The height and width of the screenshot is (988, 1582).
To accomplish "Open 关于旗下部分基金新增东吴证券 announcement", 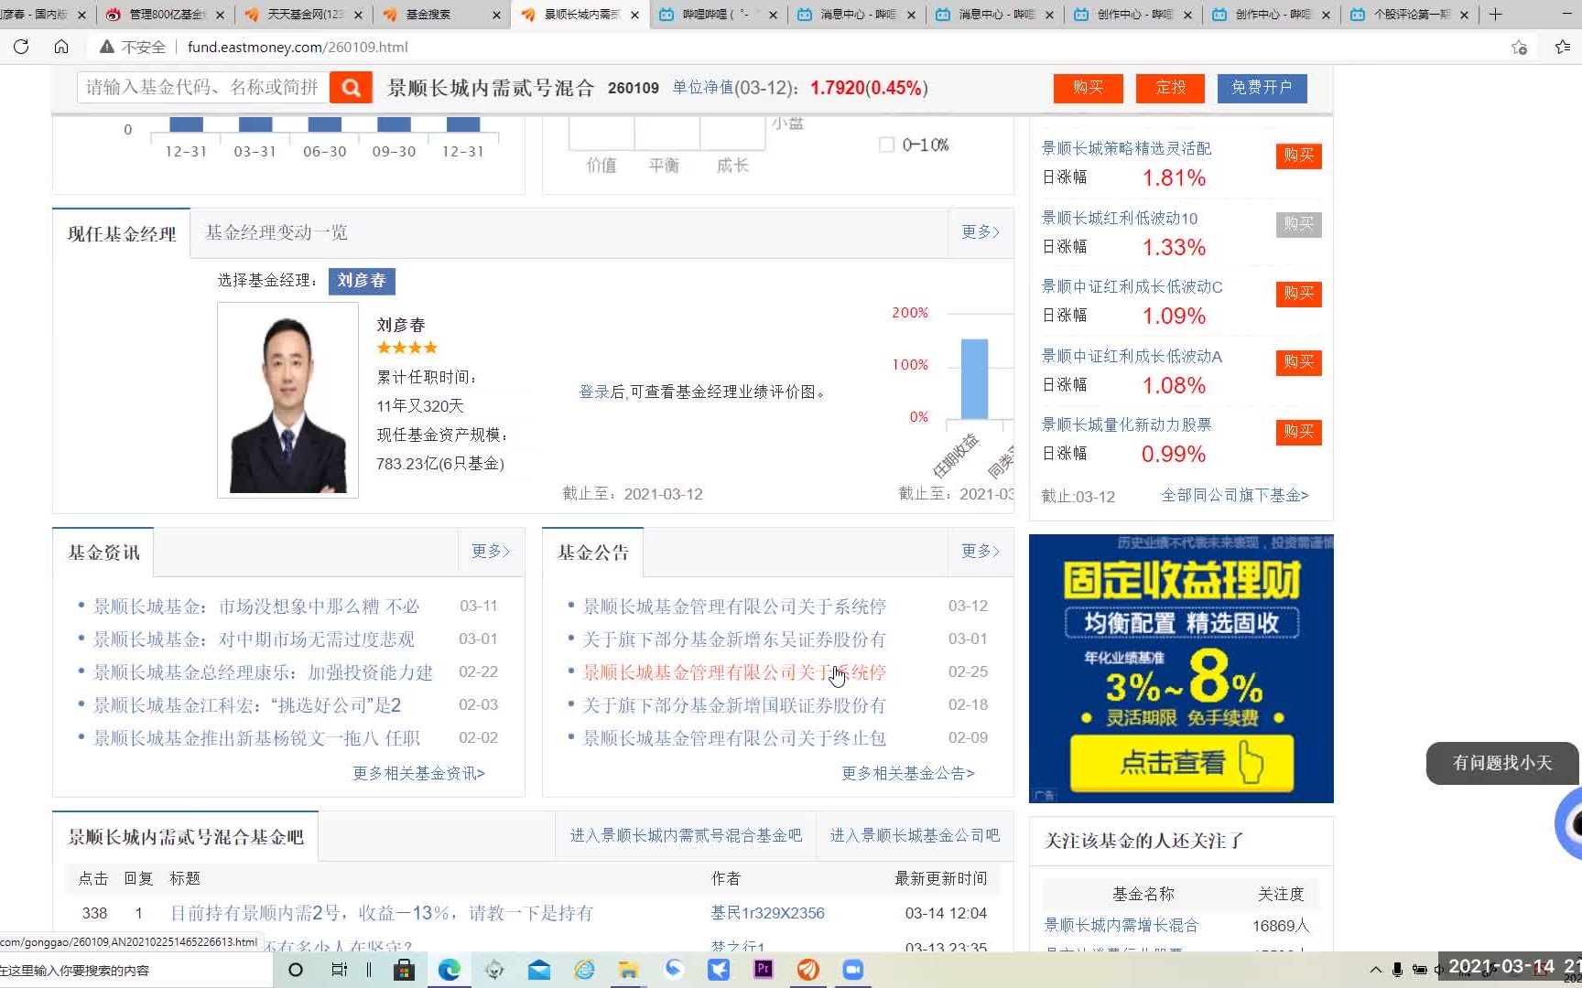I will click(734, 639).
